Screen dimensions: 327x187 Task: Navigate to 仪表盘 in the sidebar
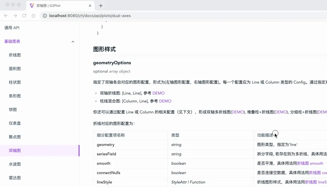click(x=15, y=123)
